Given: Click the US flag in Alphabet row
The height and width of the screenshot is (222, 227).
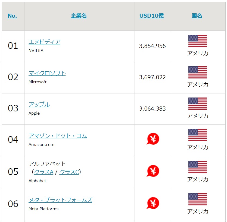Looking at the screenshot, I should click(197, 167).
